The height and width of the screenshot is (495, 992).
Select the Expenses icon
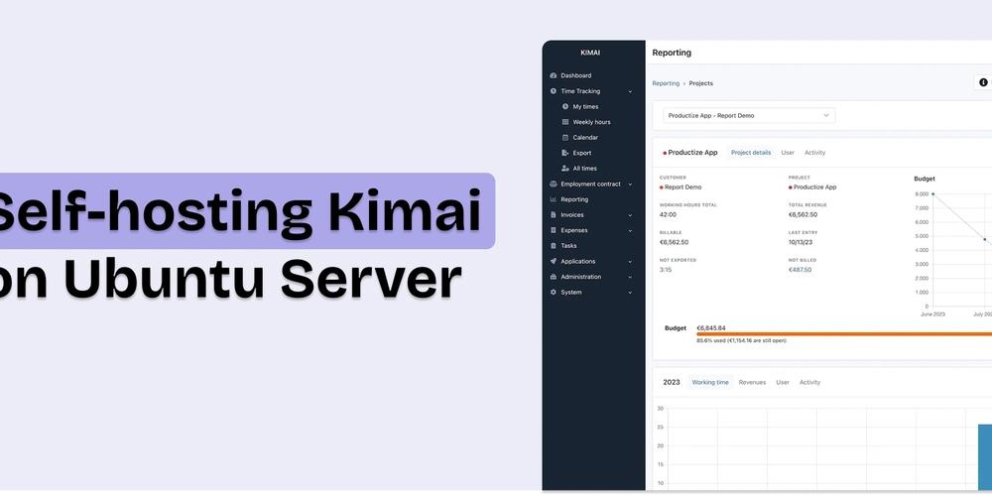(554, 230)
